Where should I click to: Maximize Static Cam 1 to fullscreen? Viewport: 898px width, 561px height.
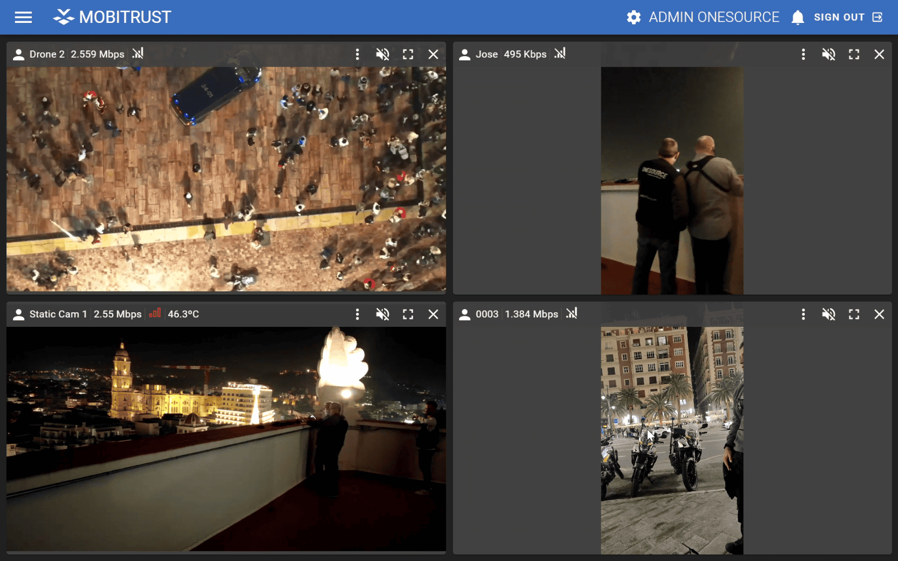point(408,314)
